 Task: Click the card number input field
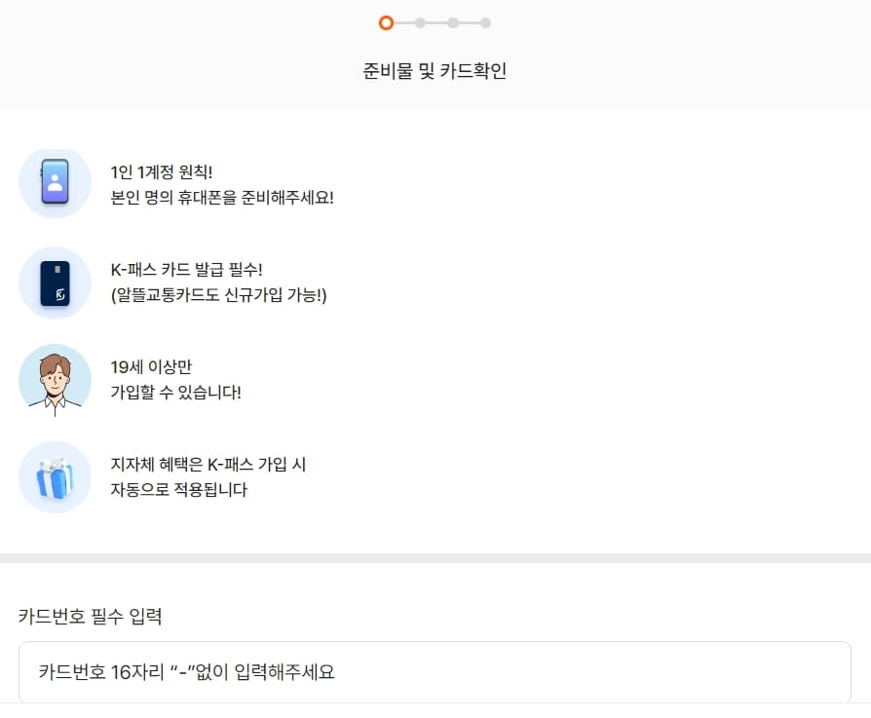435,673
